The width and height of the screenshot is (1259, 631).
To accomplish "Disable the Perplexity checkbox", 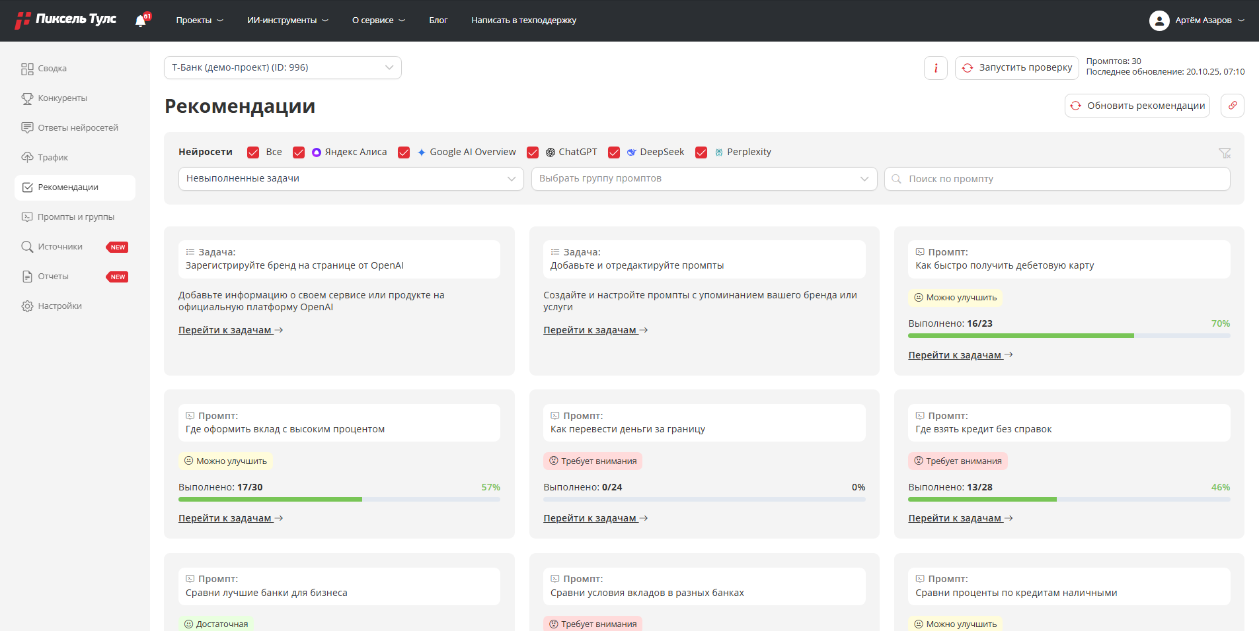I will point(701,152).
